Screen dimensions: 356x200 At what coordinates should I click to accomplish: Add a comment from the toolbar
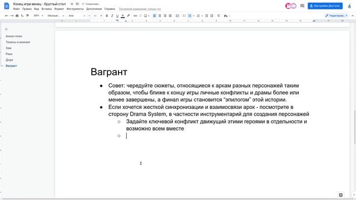click(141, 16)
